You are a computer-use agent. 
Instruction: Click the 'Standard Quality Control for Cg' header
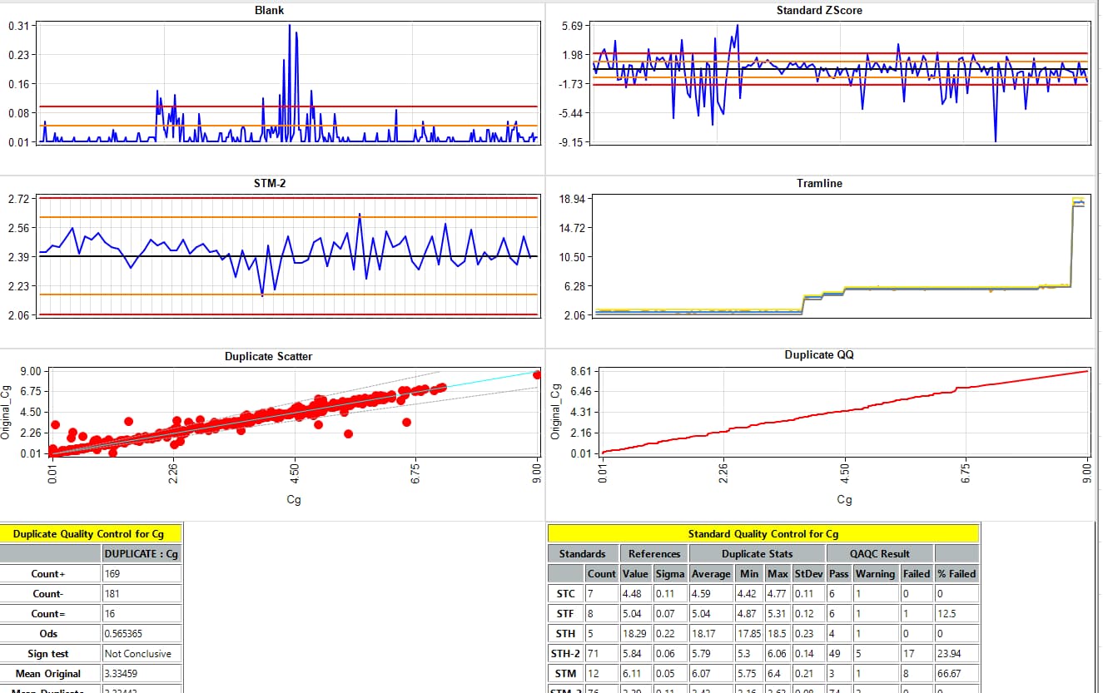763,533
